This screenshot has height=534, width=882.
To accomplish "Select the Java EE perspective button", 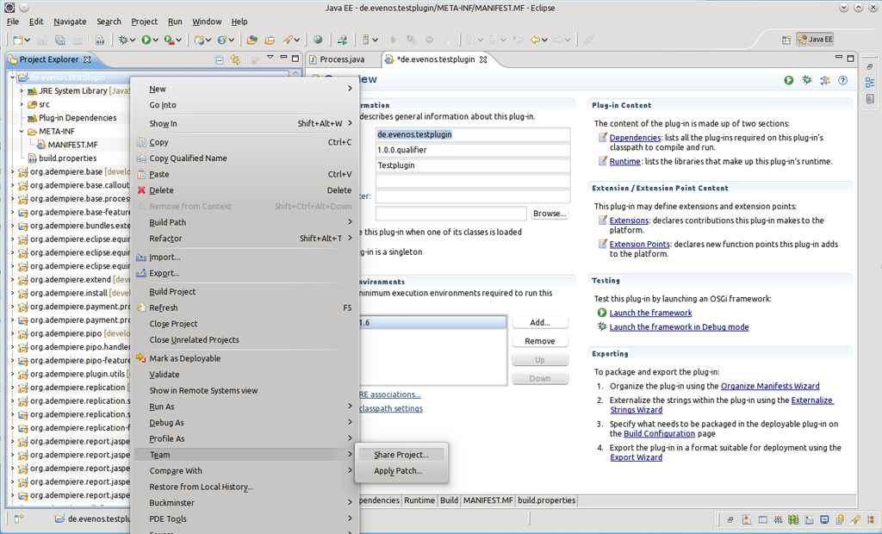I will (815, 40).
